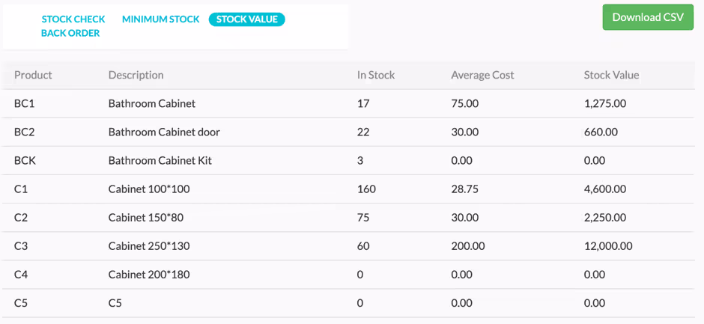Select product code BC2
704x324 pixels.
[24, 132]
